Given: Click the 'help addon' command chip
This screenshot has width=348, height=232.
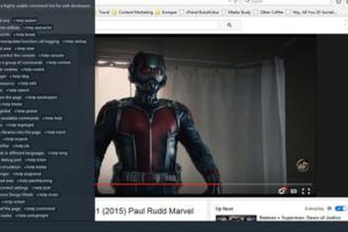Looking at the screenshot, I should point(25,20).
